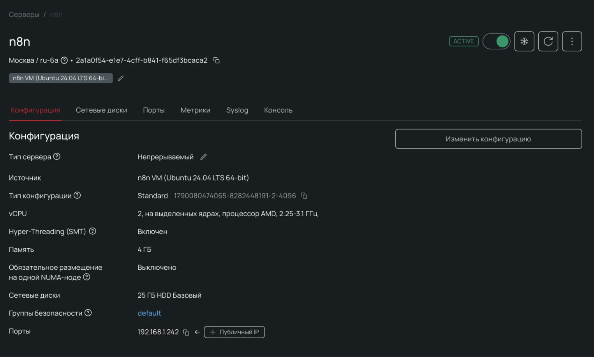
Task: Copy the IP address 192.168.1.242
Action: click(186, 332)
